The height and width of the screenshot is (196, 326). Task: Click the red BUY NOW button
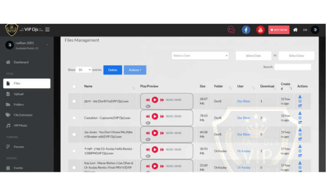pos(279,30)
